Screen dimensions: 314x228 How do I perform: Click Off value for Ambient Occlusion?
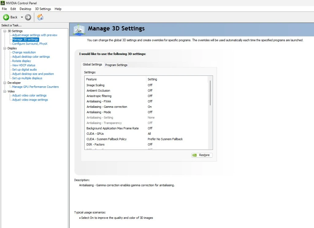point(150,91)
